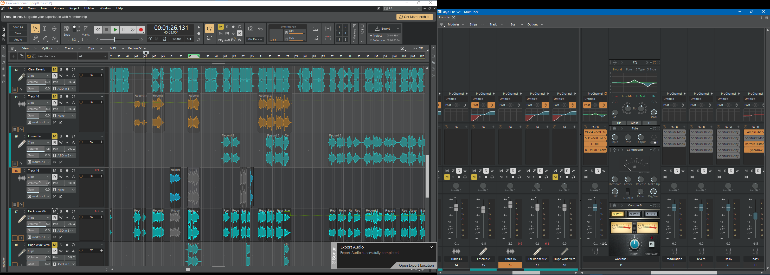This screenshot has width=770, height=275.
Task: Open the Console Strips dropdown
Action: 477,24
